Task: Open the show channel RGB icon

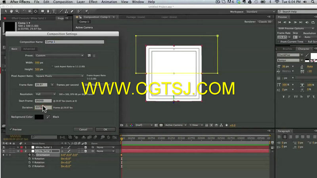Action: [132, 125]
